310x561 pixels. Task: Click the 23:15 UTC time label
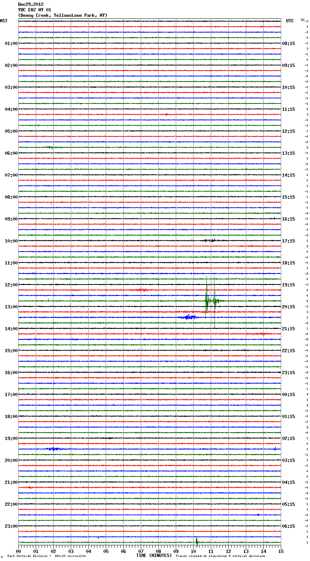(288, 373)
